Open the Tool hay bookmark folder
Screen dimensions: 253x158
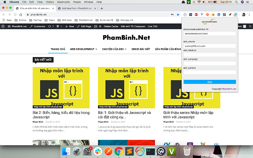[36, 20]
